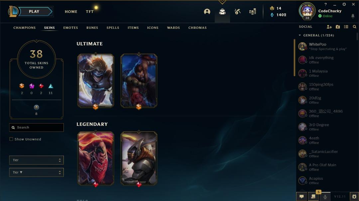Open the first Tier dropdown
Image resolution: width=359 pixels, height=201 pixels.
(37, 160)
